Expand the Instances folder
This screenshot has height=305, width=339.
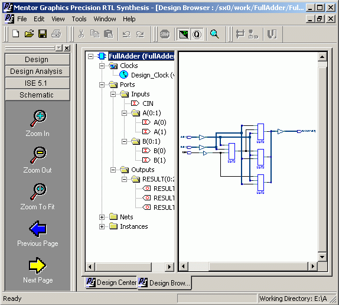[x=102, y=226]
